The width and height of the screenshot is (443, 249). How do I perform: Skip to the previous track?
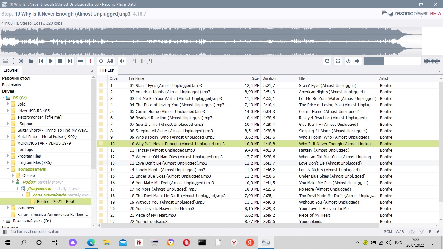(x=41, y=61)
